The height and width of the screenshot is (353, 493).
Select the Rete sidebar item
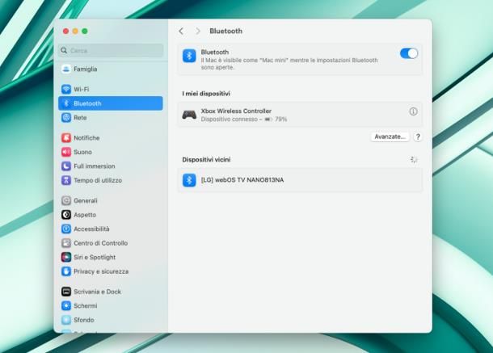click(111, 118)
